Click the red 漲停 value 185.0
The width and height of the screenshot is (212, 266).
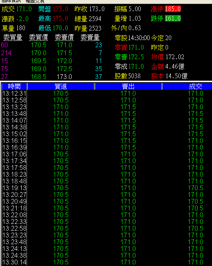coord(173,9)
